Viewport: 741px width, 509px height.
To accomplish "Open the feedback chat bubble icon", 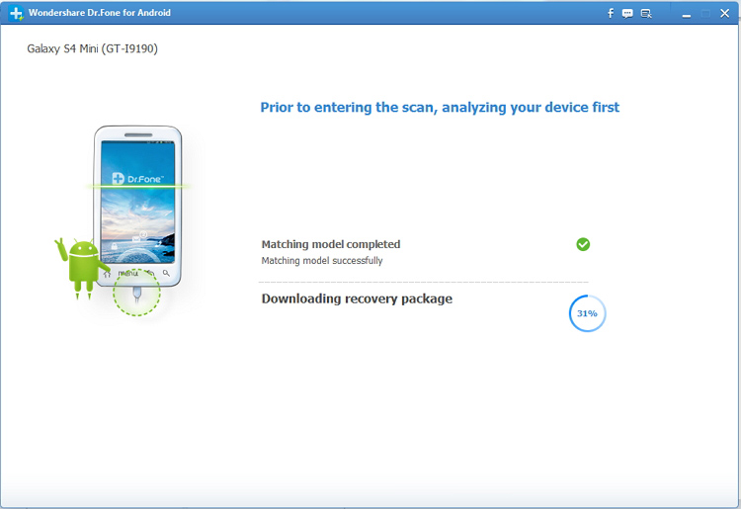I will (627, 13).
